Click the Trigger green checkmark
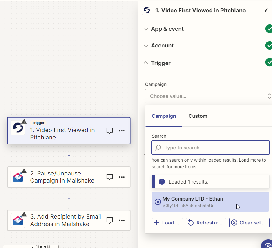The image size is (272, 248). point(269,62)
